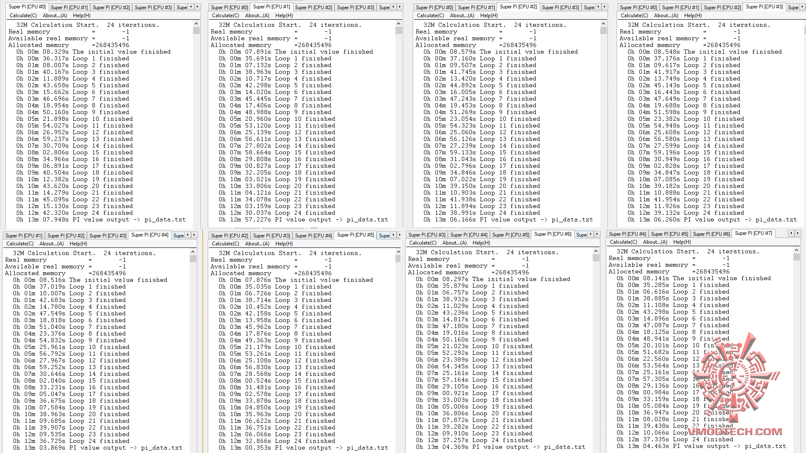
Task: Switch to CPU #3 tab in top-left window
Action: [153, 7]
